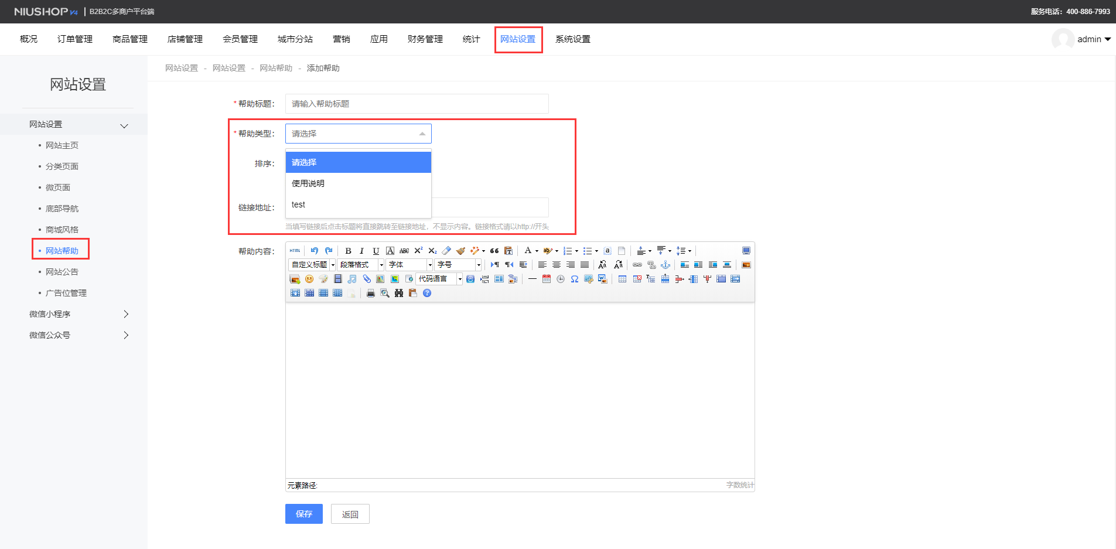The width and height of the screenshot is (1116, 549).
Task: Toggle editor fullscreen mode
Action: click(746, 251)
